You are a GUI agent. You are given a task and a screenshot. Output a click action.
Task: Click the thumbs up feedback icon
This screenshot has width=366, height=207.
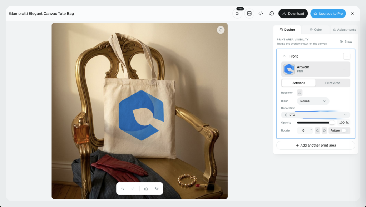[x=146, y=188]
